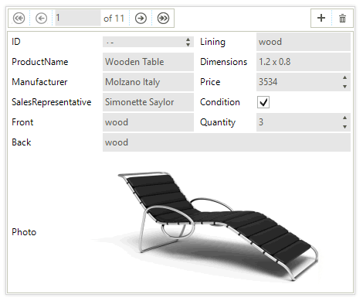Decrease ID with down arrow

click(x=188, y=45)
